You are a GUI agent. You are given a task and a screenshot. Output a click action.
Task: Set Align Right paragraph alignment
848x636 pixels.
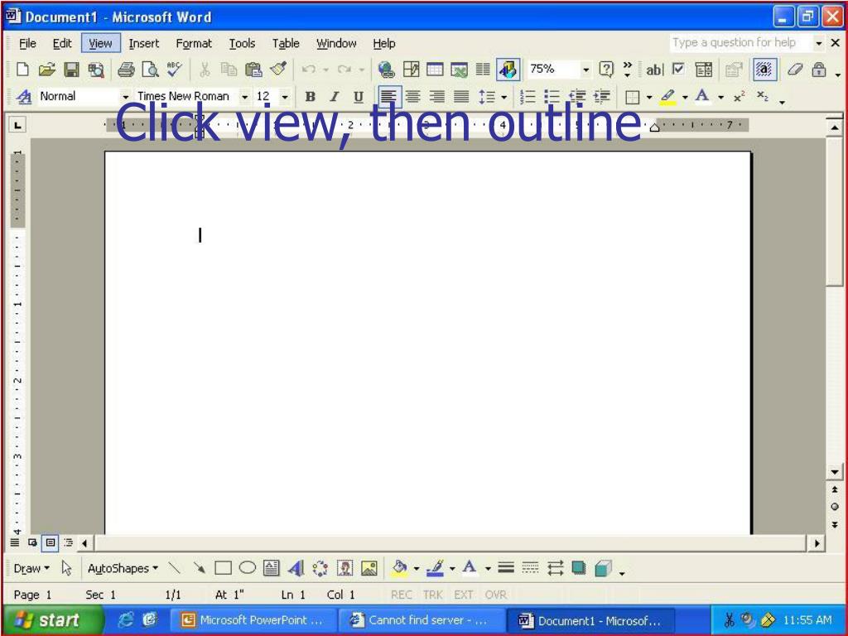437,97
